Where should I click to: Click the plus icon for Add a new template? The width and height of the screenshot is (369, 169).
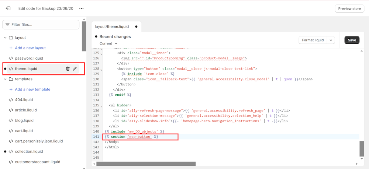[11, 89]
